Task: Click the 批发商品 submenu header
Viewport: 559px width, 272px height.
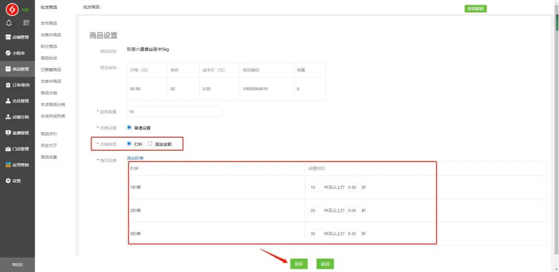Action: 49,7
